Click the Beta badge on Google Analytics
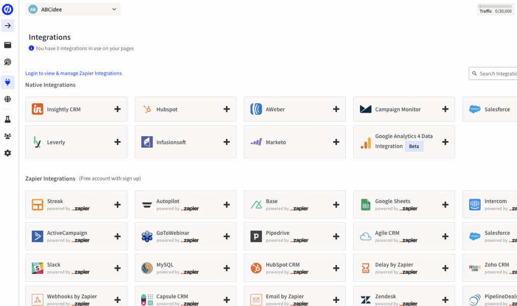 tap(414, 146)
